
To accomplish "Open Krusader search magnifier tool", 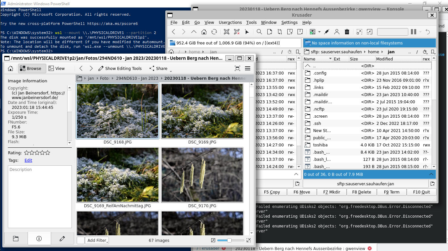I will point(259,32).
